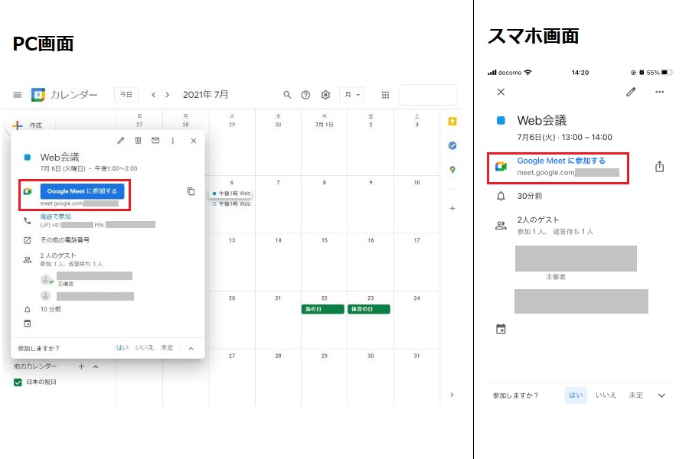Screen dimensions: 689x459
Task: Click the blue Google Meet に参加する button
Action: (x=82, y=190)
